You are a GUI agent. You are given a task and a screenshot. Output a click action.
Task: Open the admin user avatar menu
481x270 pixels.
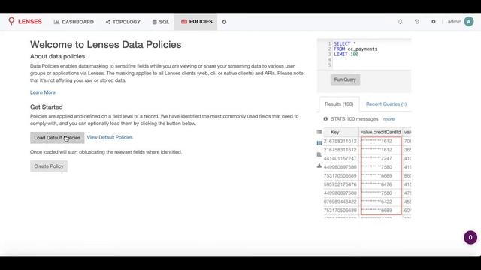tap(469, 22)
